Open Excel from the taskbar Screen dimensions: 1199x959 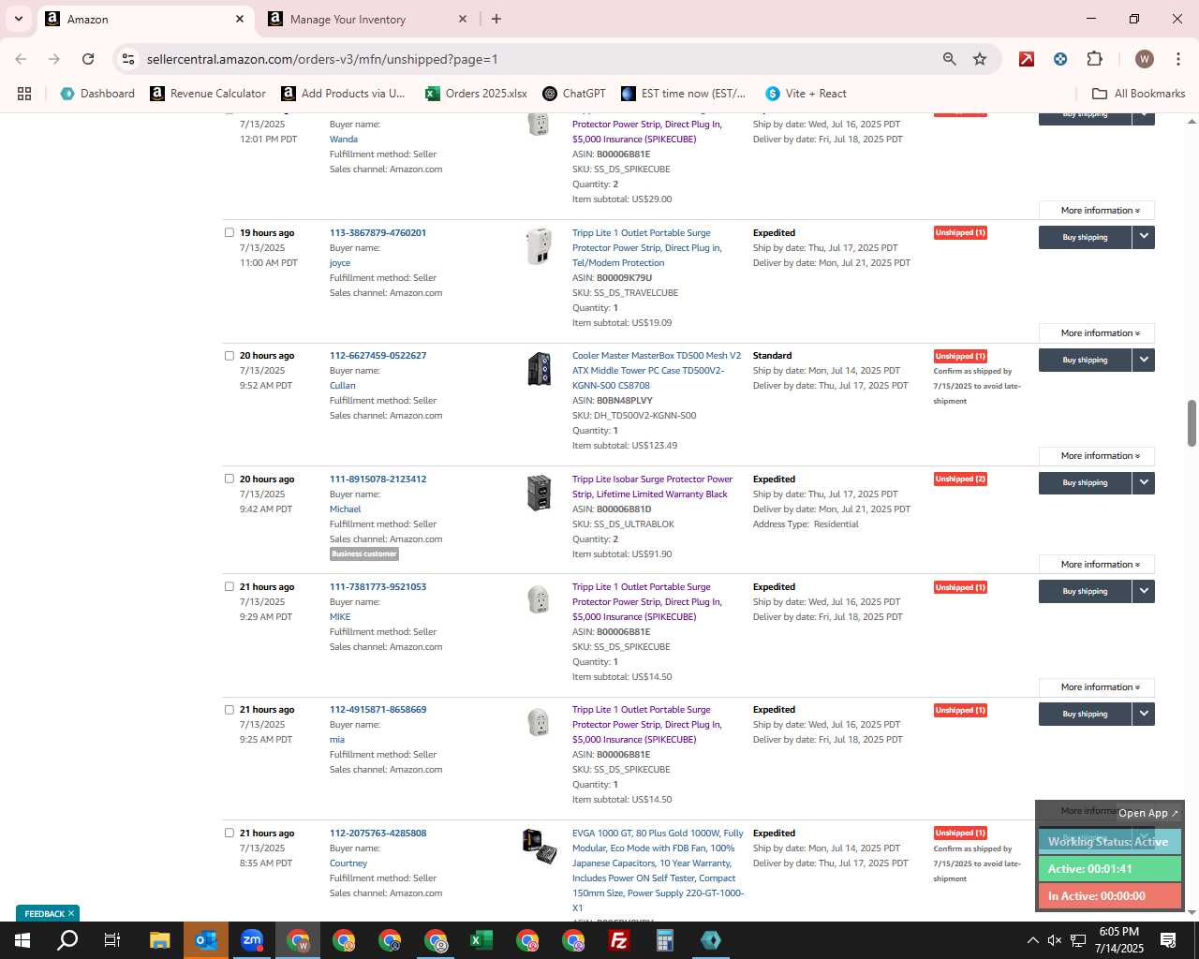coord(481,940)
